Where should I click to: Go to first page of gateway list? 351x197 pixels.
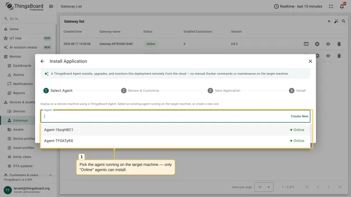(x=307, y=187)
